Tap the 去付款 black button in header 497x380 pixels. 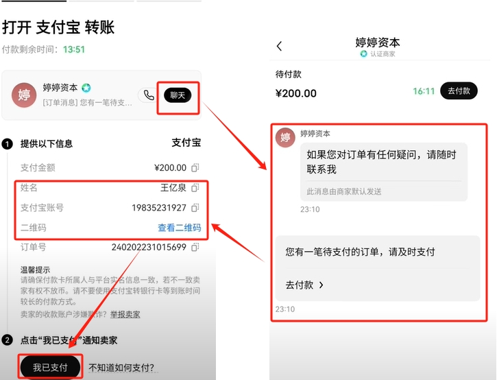459,91
